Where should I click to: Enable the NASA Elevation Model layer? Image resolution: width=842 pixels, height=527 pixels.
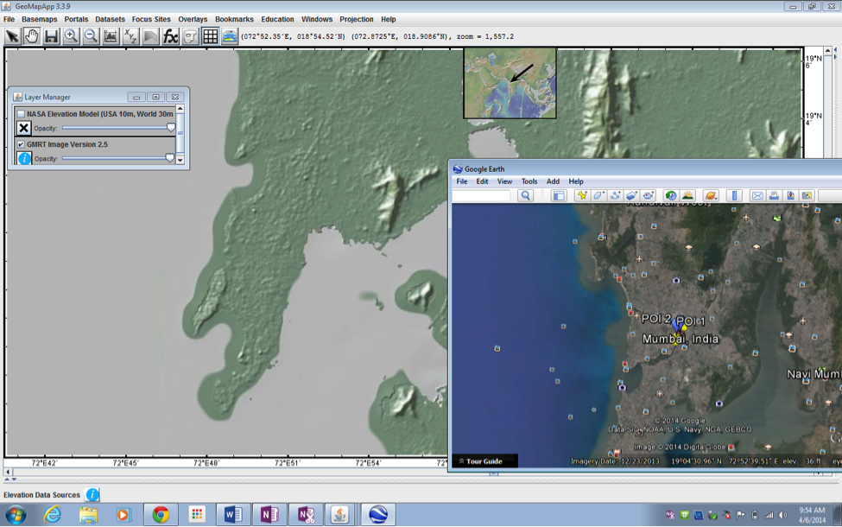pos(21,113)
